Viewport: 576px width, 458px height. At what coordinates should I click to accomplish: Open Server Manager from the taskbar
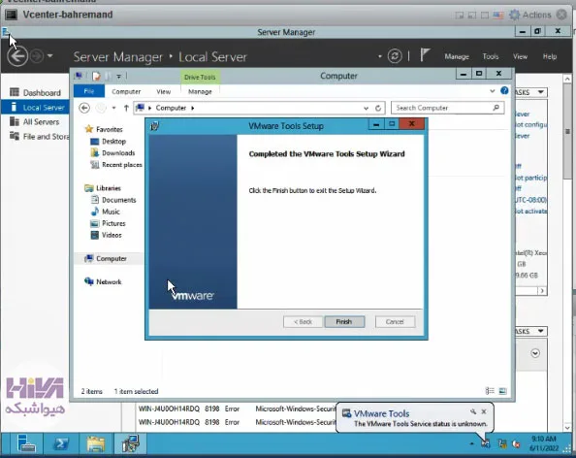(26, 443)
